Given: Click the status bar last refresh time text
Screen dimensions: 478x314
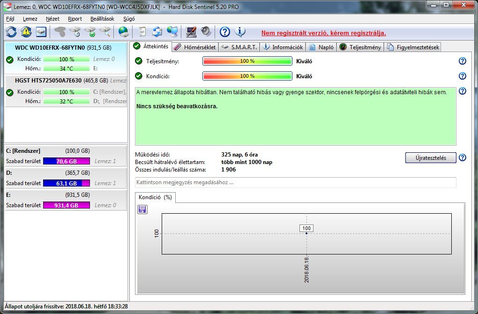Looking at the screenshot, I should click(x=66, y=307).
